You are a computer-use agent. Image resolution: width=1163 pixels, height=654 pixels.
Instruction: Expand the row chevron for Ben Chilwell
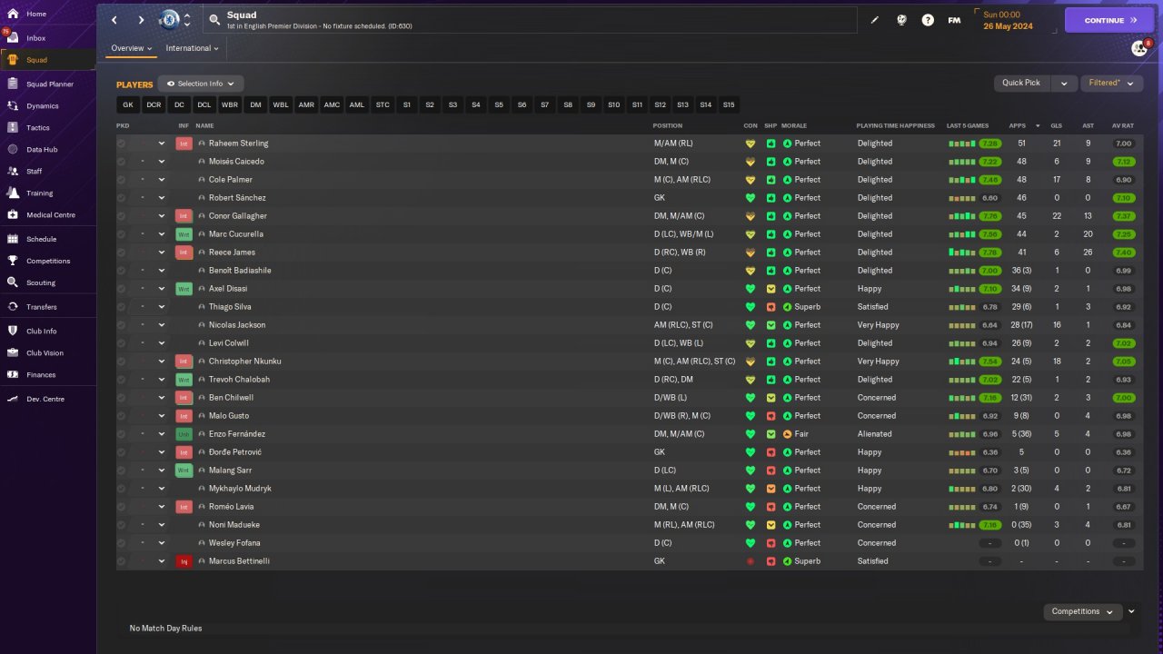click(x=162, y=398)
